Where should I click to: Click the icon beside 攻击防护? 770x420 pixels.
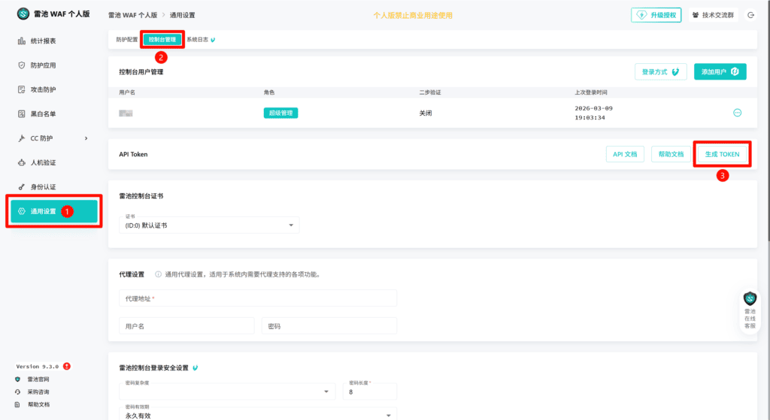click(x=22, y=89)
